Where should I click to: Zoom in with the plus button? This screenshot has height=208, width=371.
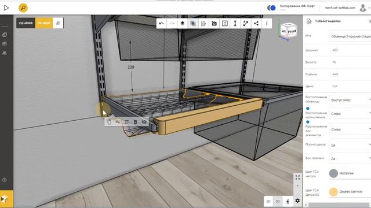click(297, 186)
